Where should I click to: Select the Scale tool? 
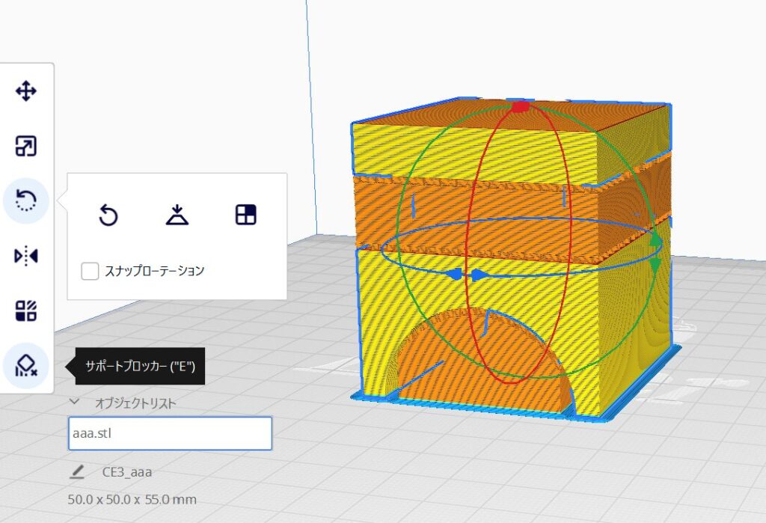26,147
